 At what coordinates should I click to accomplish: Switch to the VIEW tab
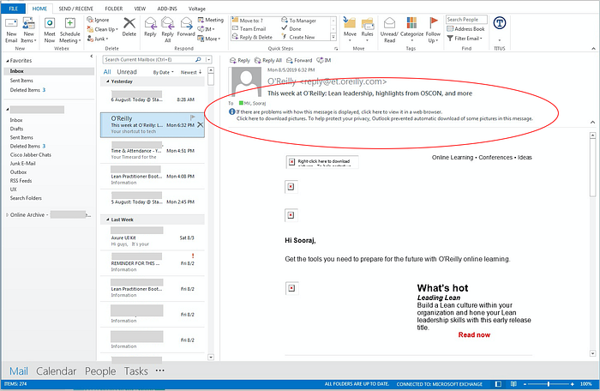click(140, 9)
